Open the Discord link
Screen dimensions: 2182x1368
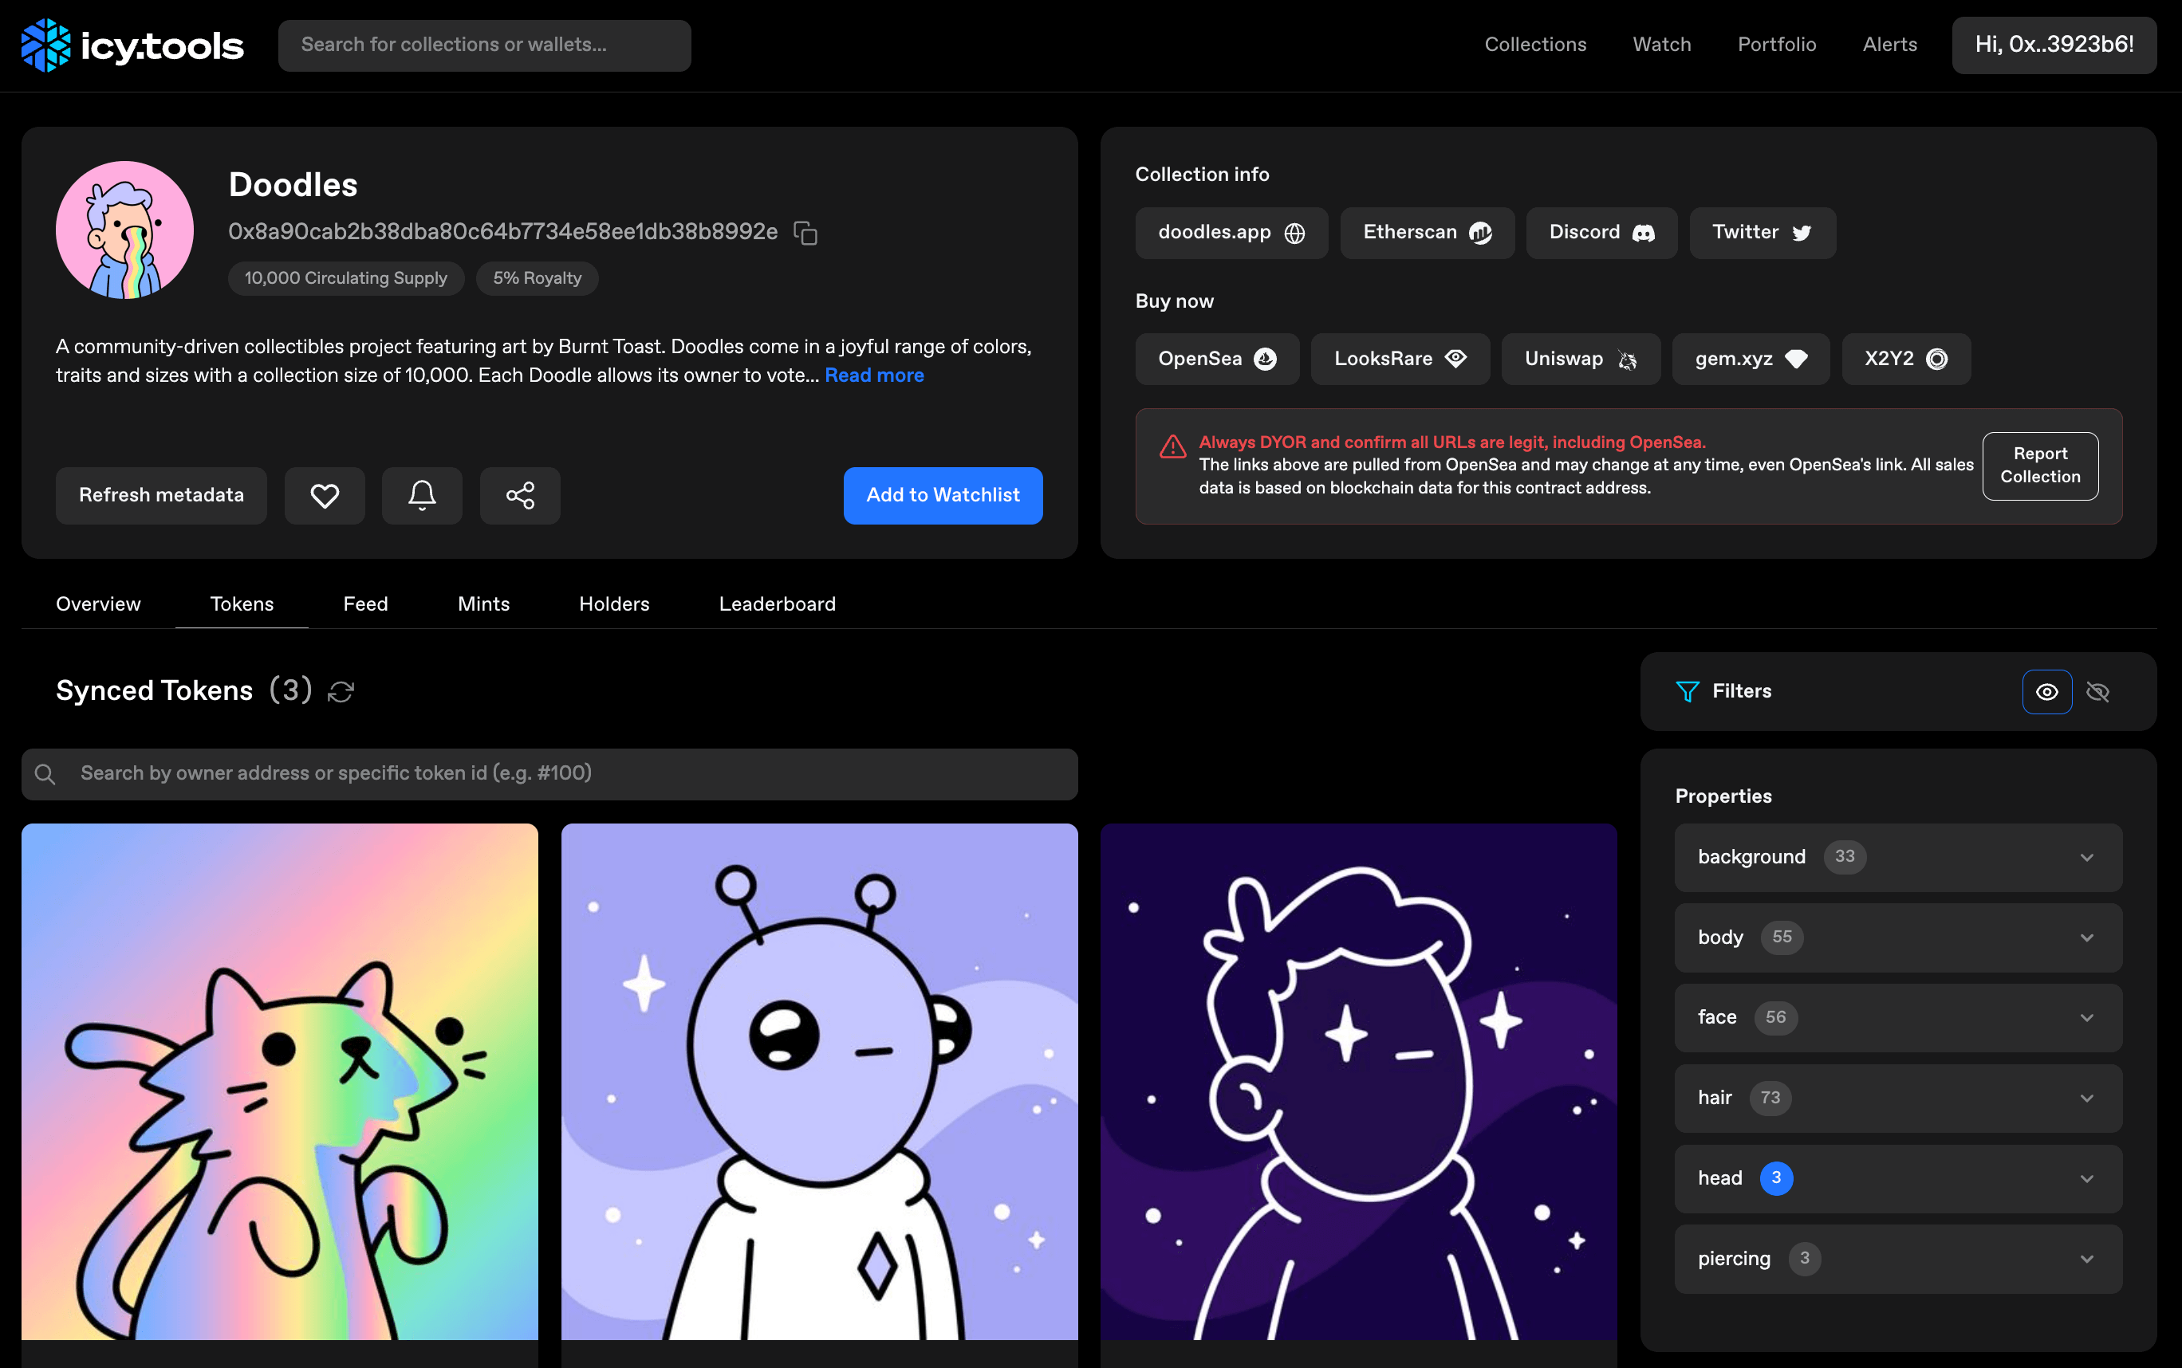click(x=1602, y=233)
